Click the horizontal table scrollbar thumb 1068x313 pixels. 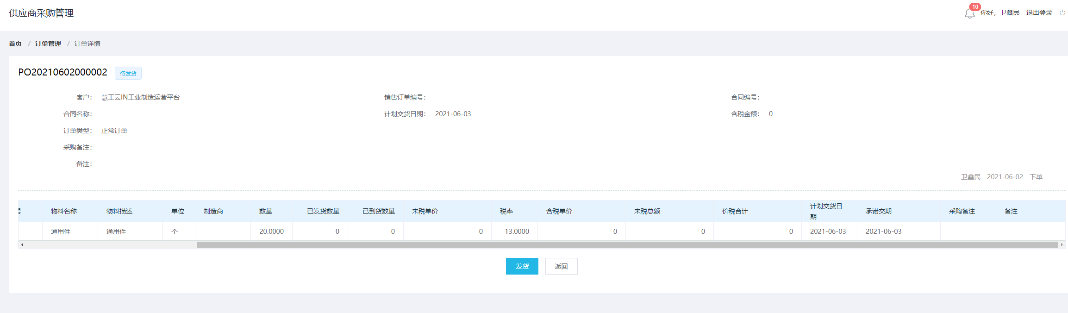pos(627,244)
